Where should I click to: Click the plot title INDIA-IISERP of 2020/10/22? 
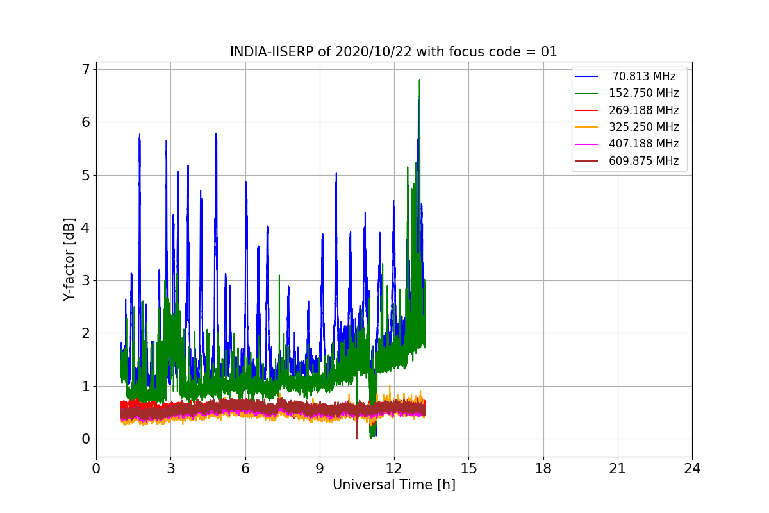point(393,52)
